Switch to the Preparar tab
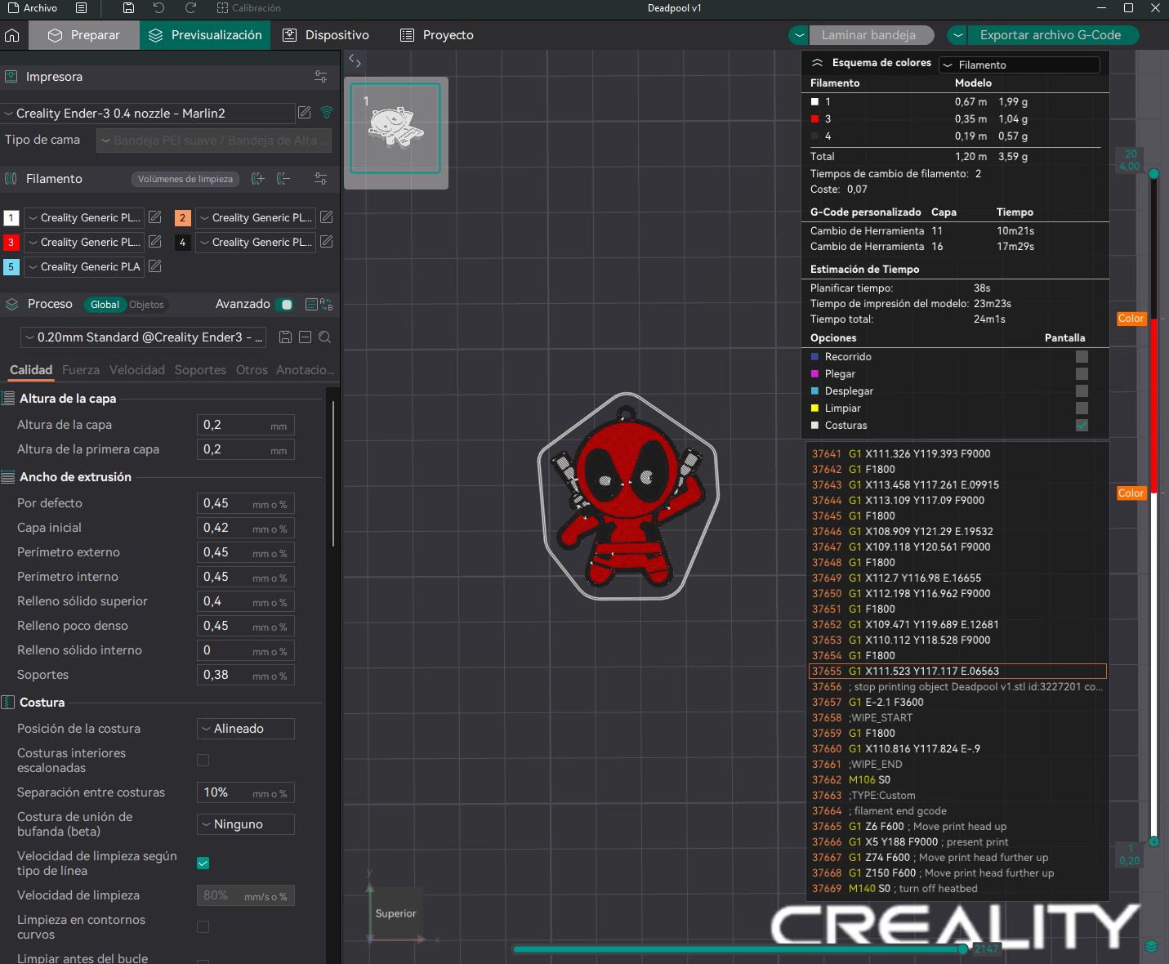The image size is (1169, 964). [x=84, y=35]
